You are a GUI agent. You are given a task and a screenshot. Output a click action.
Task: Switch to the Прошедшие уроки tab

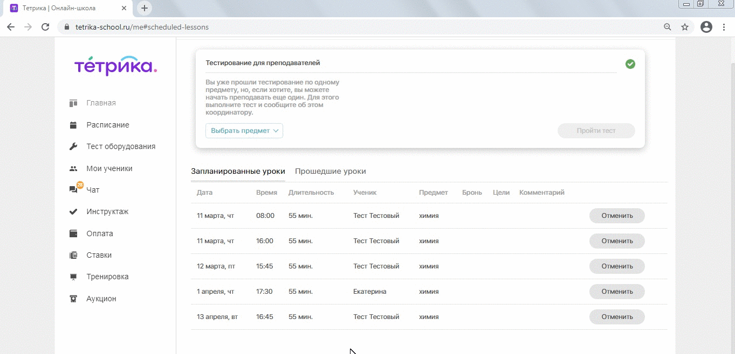[331, 171]
